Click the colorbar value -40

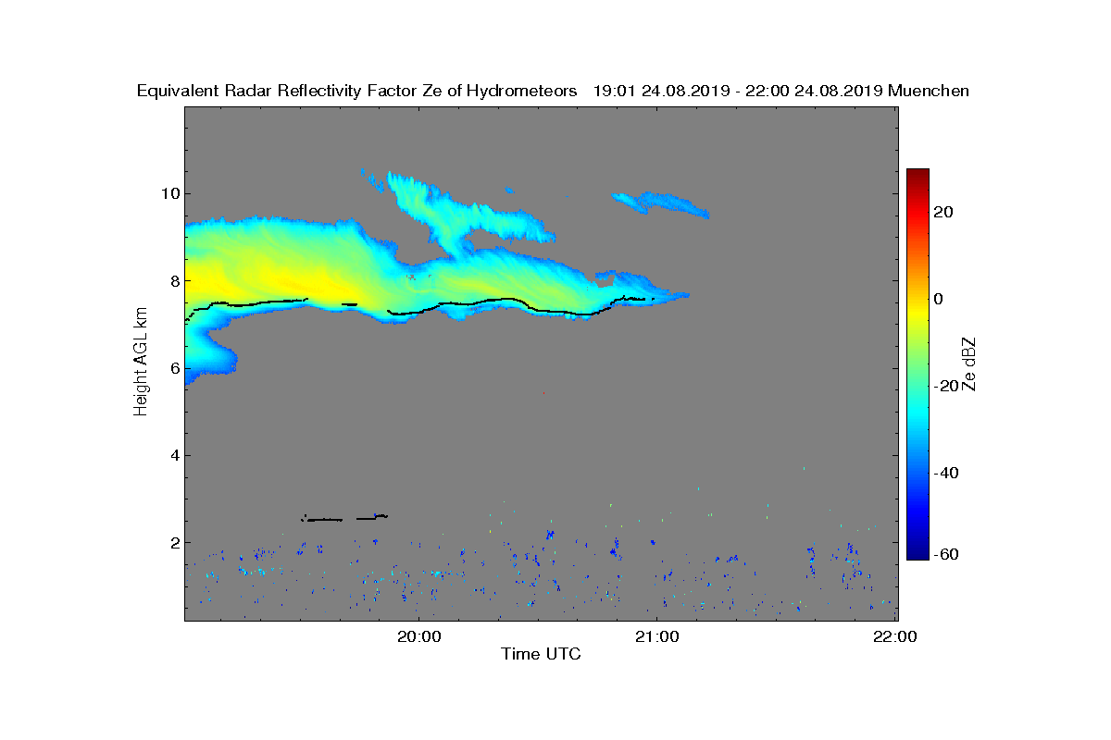pos(946,473)
